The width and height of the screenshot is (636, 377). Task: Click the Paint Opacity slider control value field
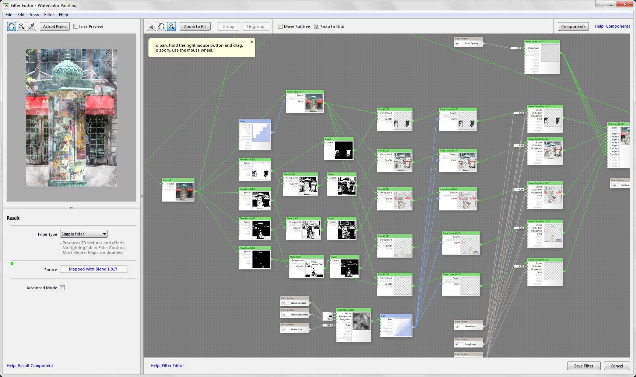[459, 43]
